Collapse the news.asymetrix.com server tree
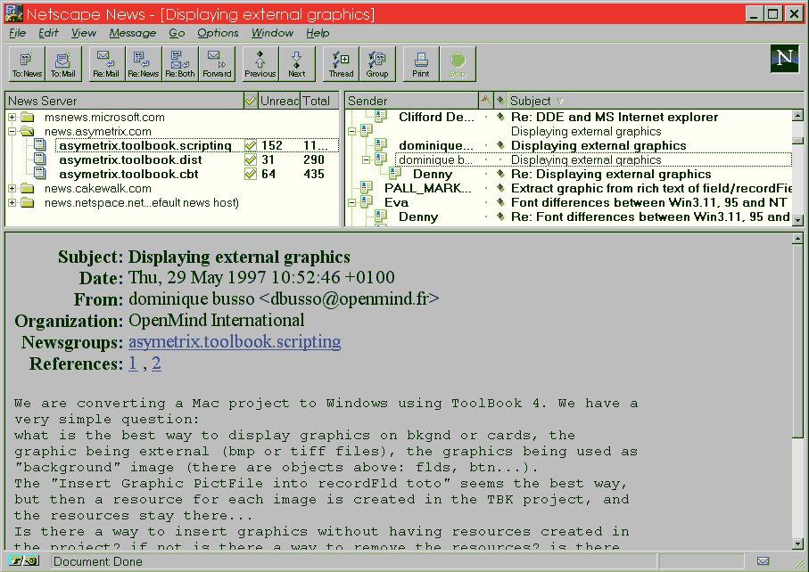Screen dimensions: 809x572 (12, 132)
